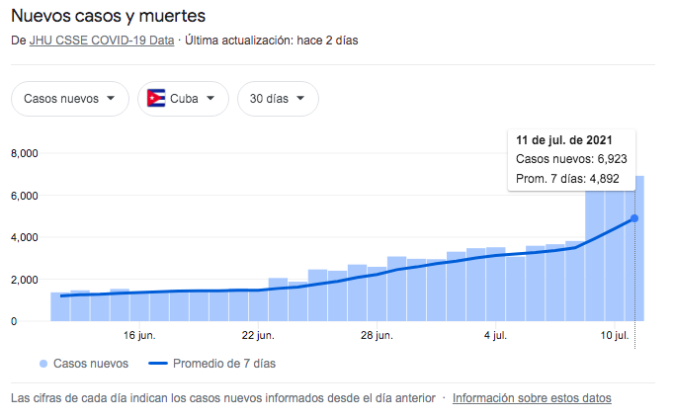The width and height of the screenshot is (674, 419).
Task: Expand the Cuba country selector
Action: tap(183, 99)
